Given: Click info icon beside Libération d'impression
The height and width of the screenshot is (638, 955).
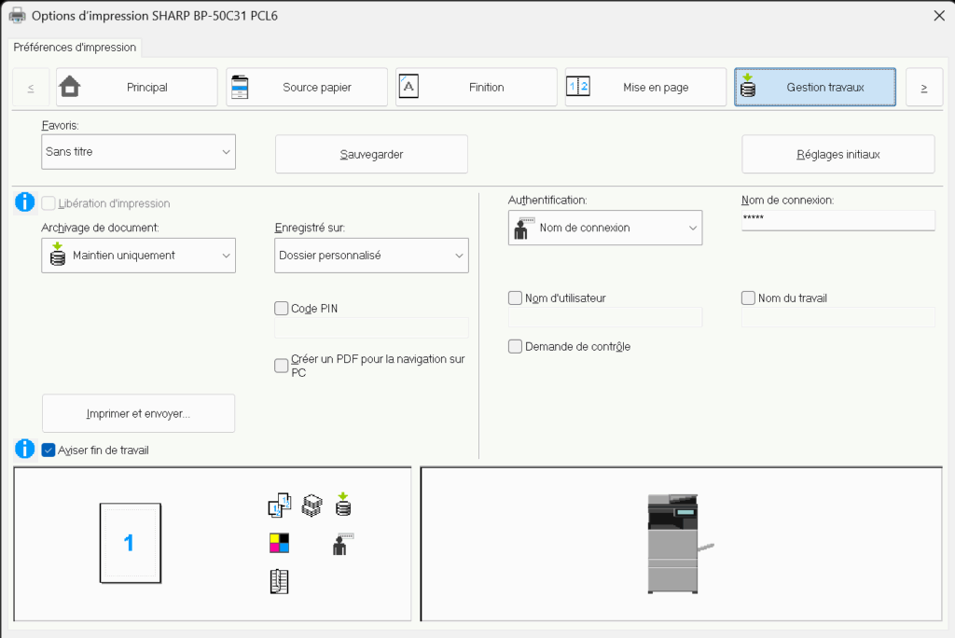Looking at the screenshot, I should point(25,202).
